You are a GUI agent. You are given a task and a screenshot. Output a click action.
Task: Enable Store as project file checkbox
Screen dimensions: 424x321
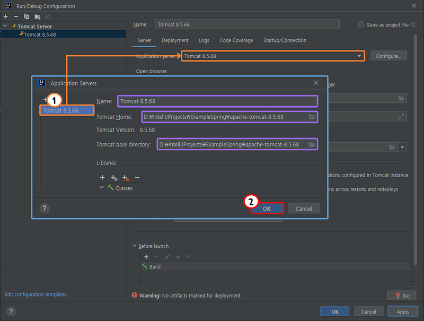click(361, 24)
